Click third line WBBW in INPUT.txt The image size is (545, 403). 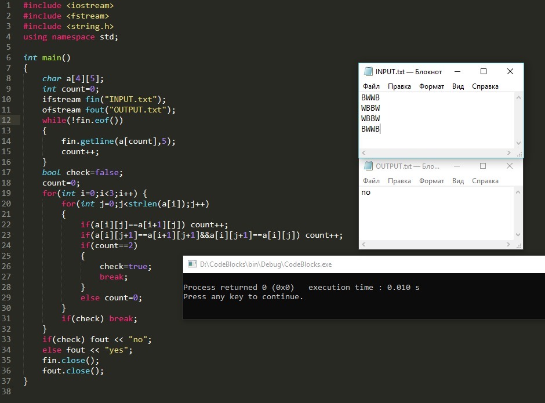click(370, 118)
